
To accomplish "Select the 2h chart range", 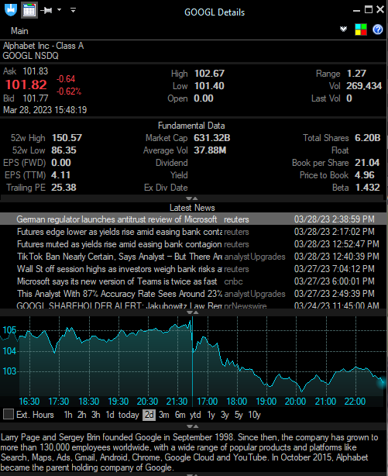I will click(81, 415).
